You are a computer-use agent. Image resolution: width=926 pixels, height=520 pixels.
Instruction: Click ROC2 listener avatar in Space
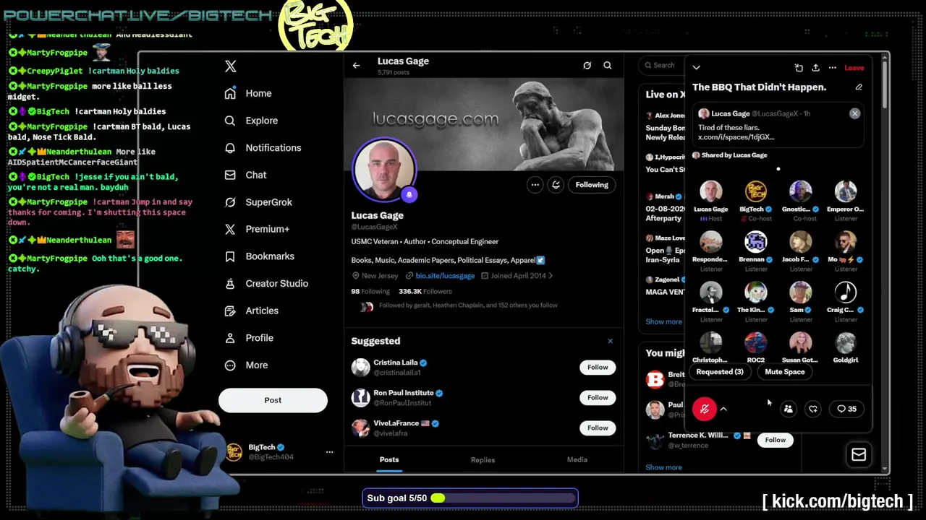coord(756,343)
